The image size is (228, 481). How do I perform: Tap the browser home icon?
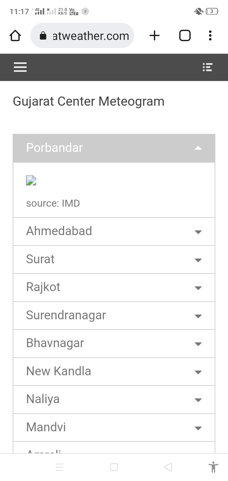[15, 36]
